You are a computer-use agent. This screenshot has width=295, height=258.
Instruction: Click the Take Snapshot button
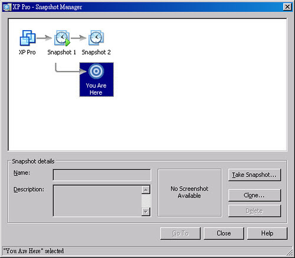(254, 175)
